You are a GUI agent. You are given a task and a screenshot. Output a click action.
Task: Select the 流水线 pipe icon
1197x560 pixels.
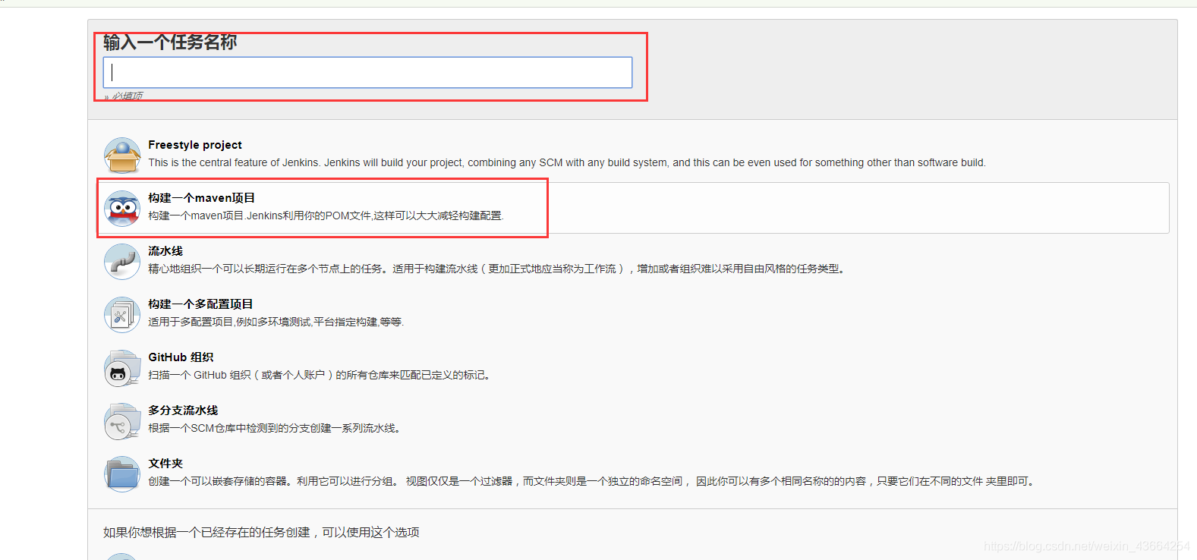[x=122, y=262]
